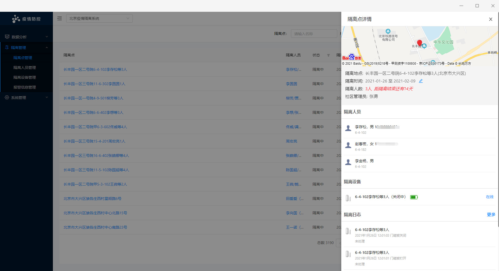Click 北京市大兴区狼各庄西村中心南路23号 row text
The width and height of the screenshot is (499, 271).
click(x=95, y=227)
